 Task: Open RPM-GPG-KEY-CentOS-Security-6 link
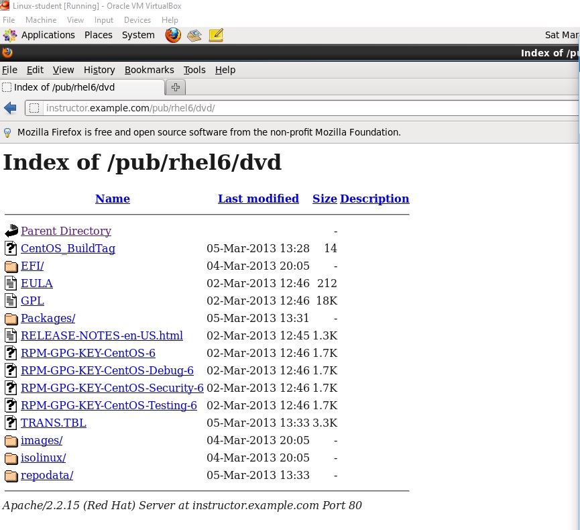point(112,388)
